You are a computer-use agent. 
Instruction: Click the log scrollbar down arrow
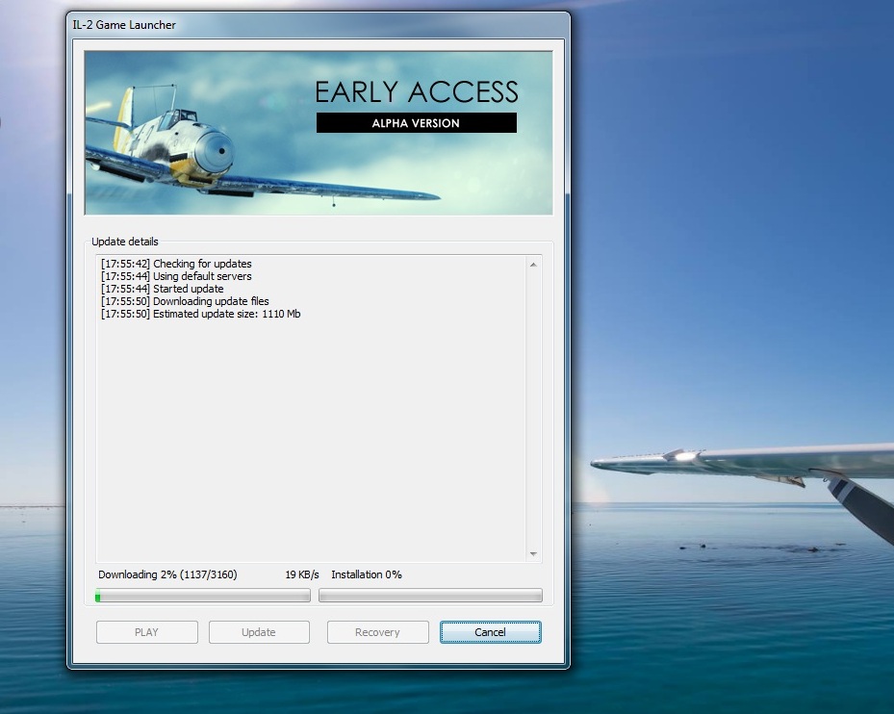pyautogui.click(x=533, y=553)
